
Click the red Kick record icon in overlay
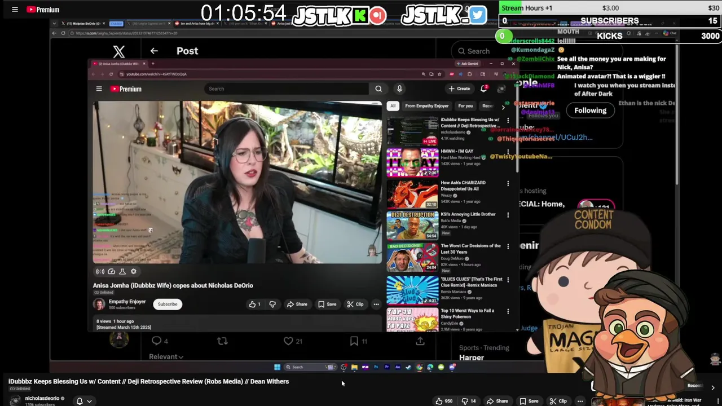pos(378,15)
